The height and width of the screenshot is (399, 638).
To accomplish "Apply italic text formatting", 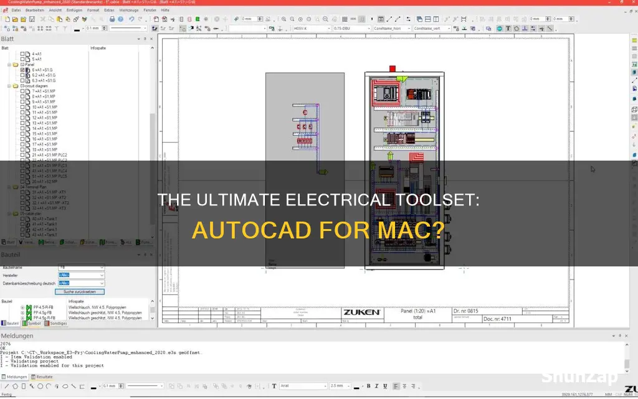I will (377, 386).
